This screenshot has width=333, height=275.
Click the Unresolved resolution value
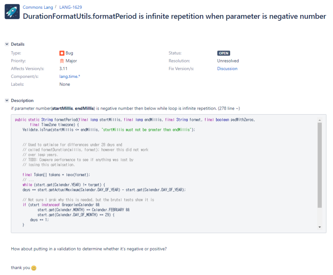(228, 61)
